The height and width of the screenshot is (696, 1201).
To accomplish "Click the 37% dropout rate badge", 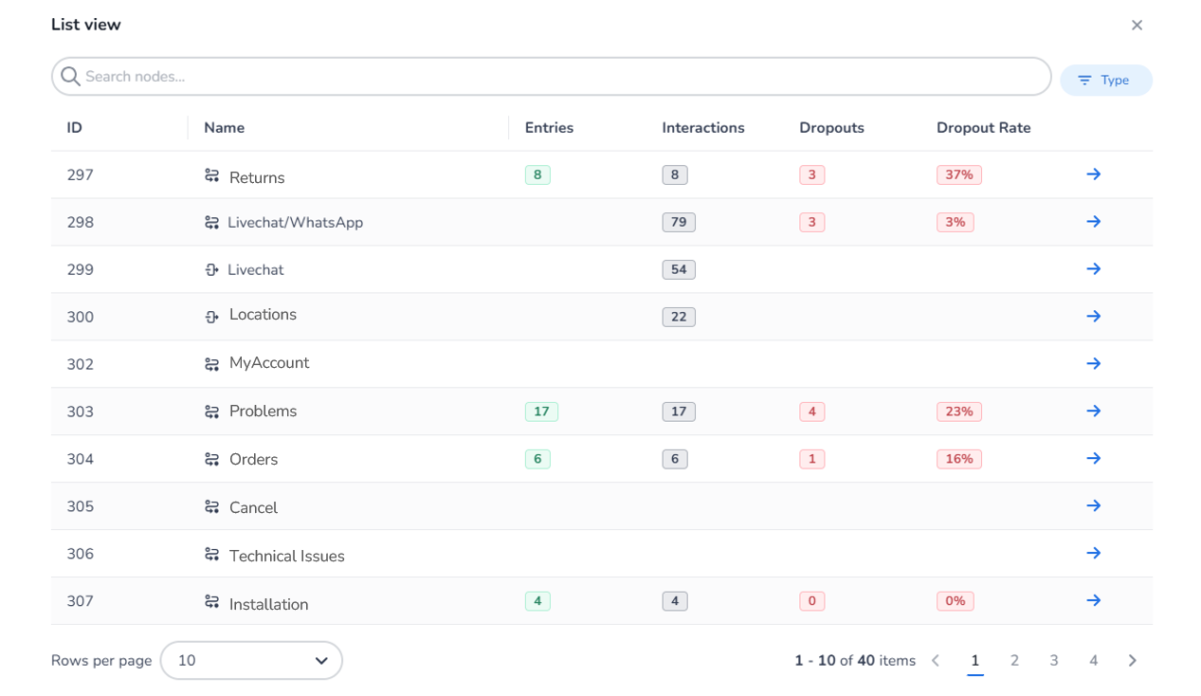I will 958,175.
